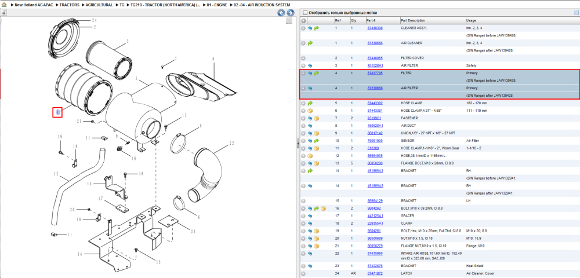Click blue arrow on AIR FILTER 451526A1
This screenshot has height=278, width=580.
coord(310,65)
